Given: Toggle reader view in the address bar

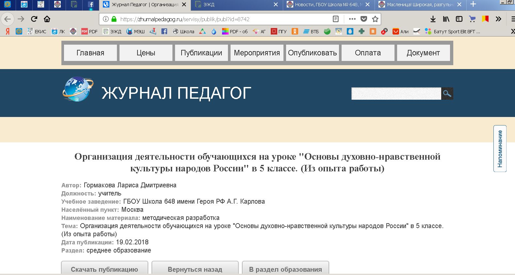Looking at the screenshot, I should (x=336, y=19).
